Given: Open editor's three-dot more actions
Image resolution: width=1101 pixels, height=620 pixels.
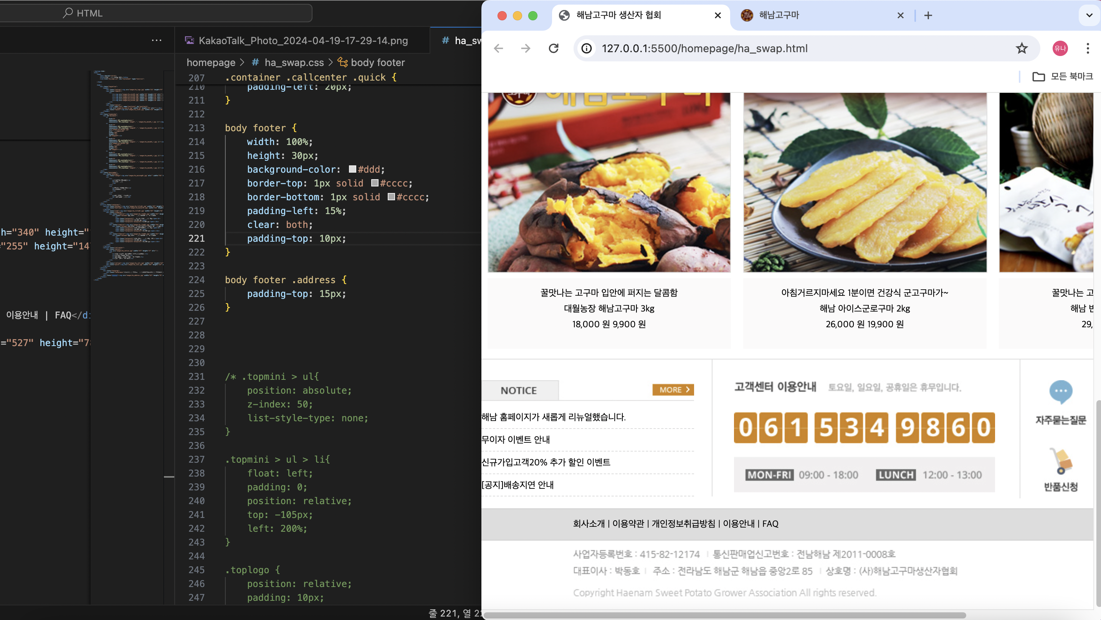Looking at the screenshot, I should pos(156,40).
